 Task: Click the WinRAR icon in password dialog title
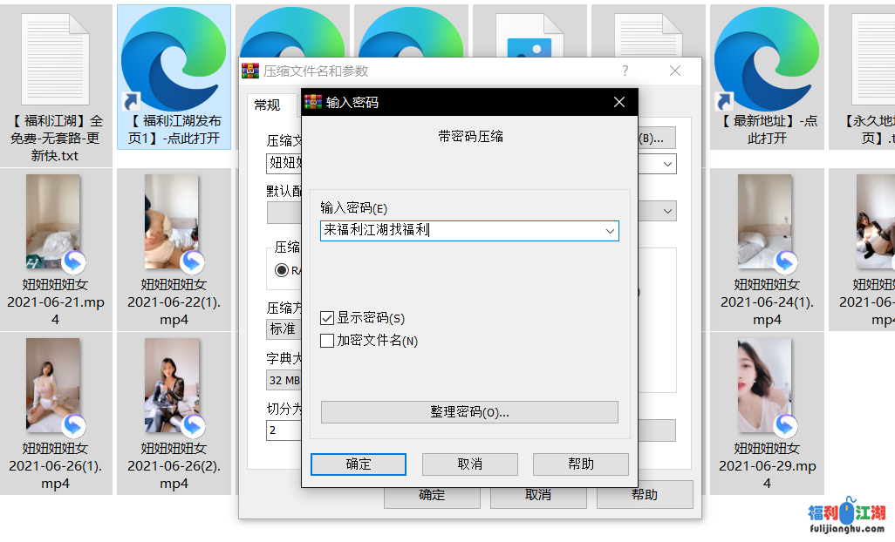click(313, 102)
